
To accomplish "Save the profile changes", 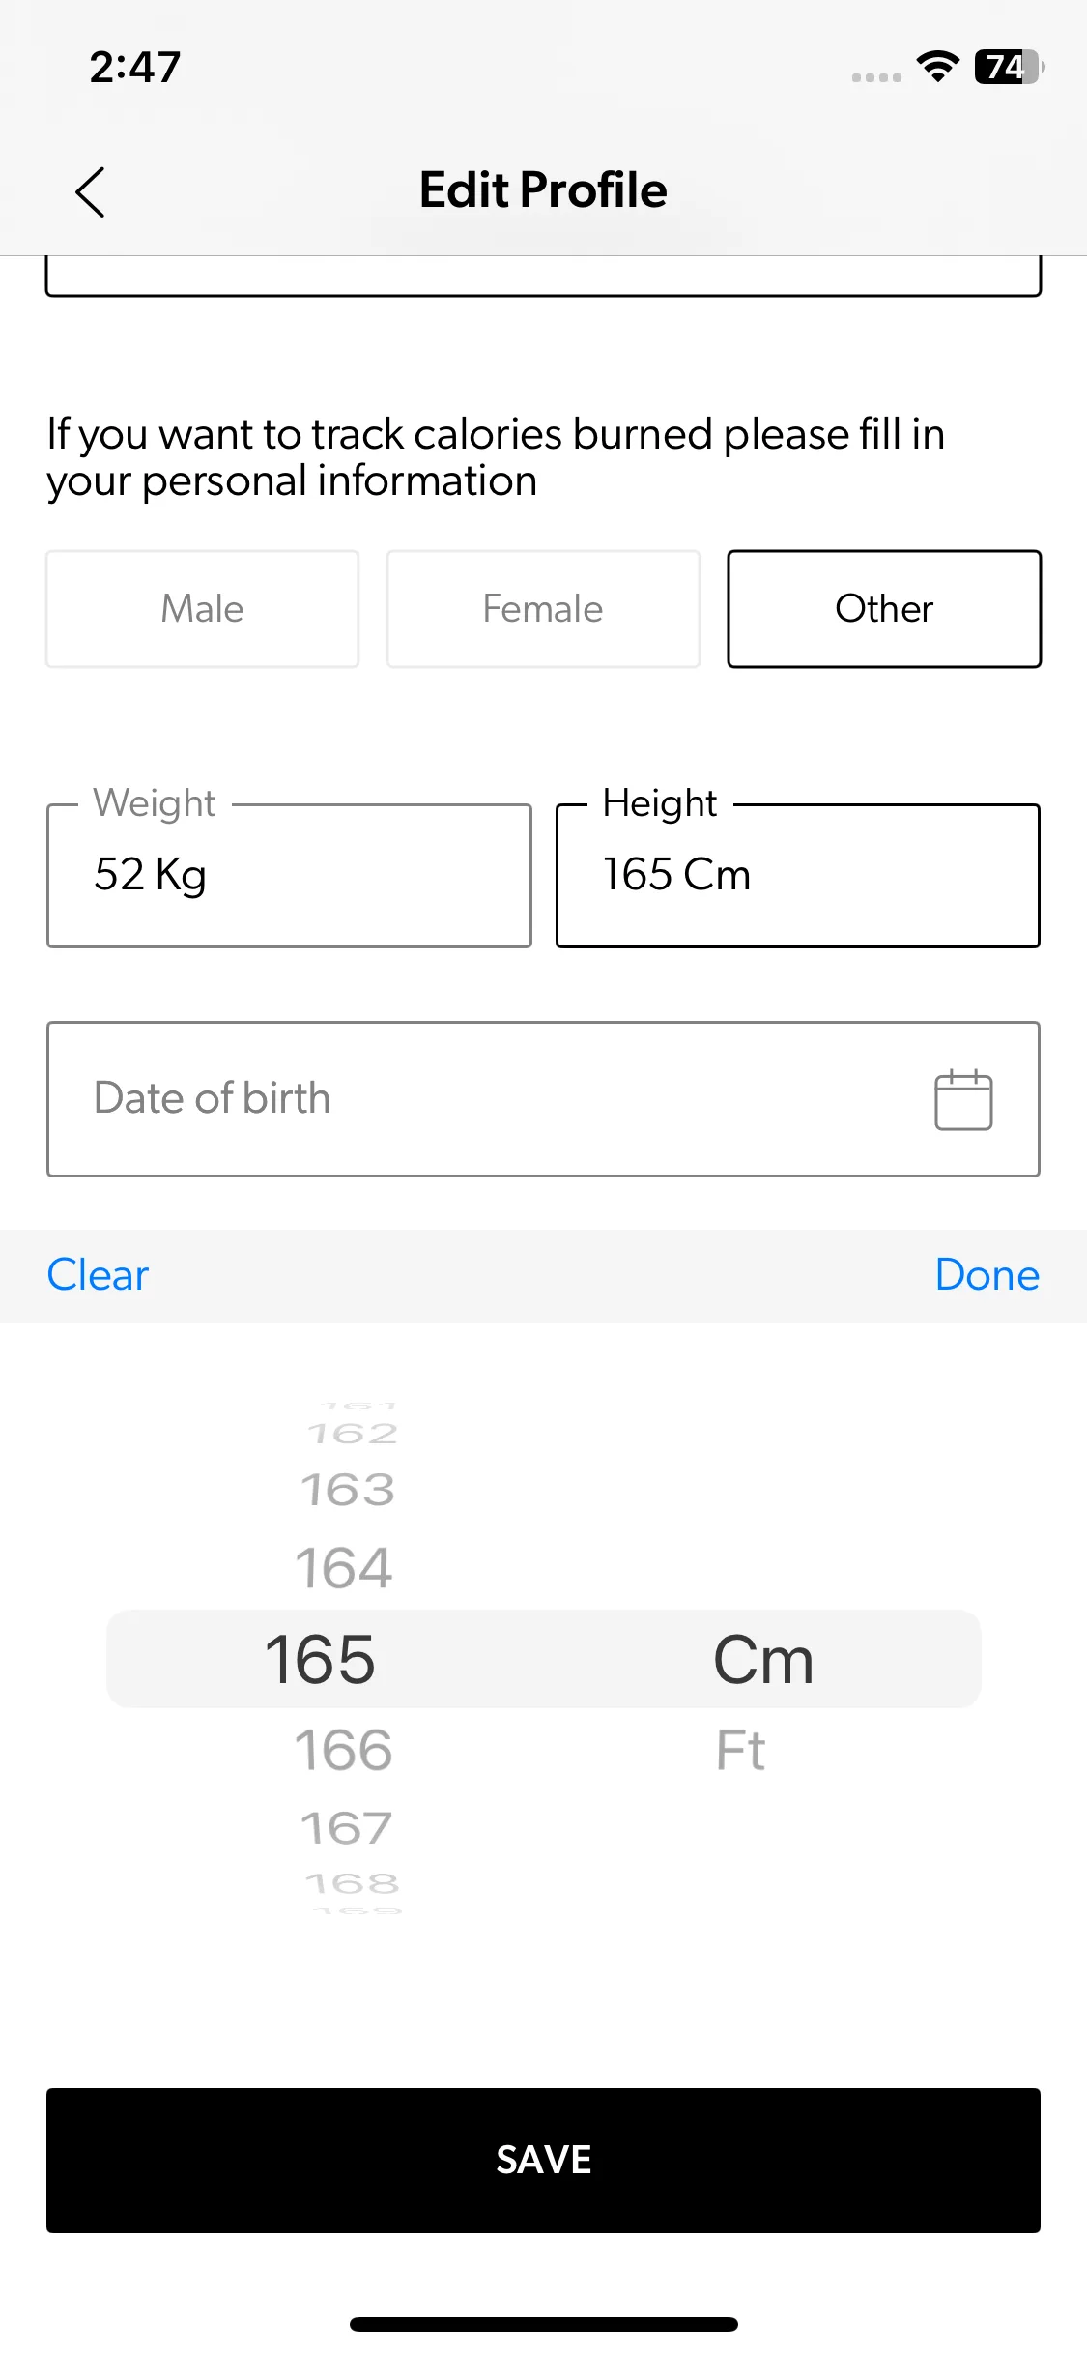I will coord(543,2160).
